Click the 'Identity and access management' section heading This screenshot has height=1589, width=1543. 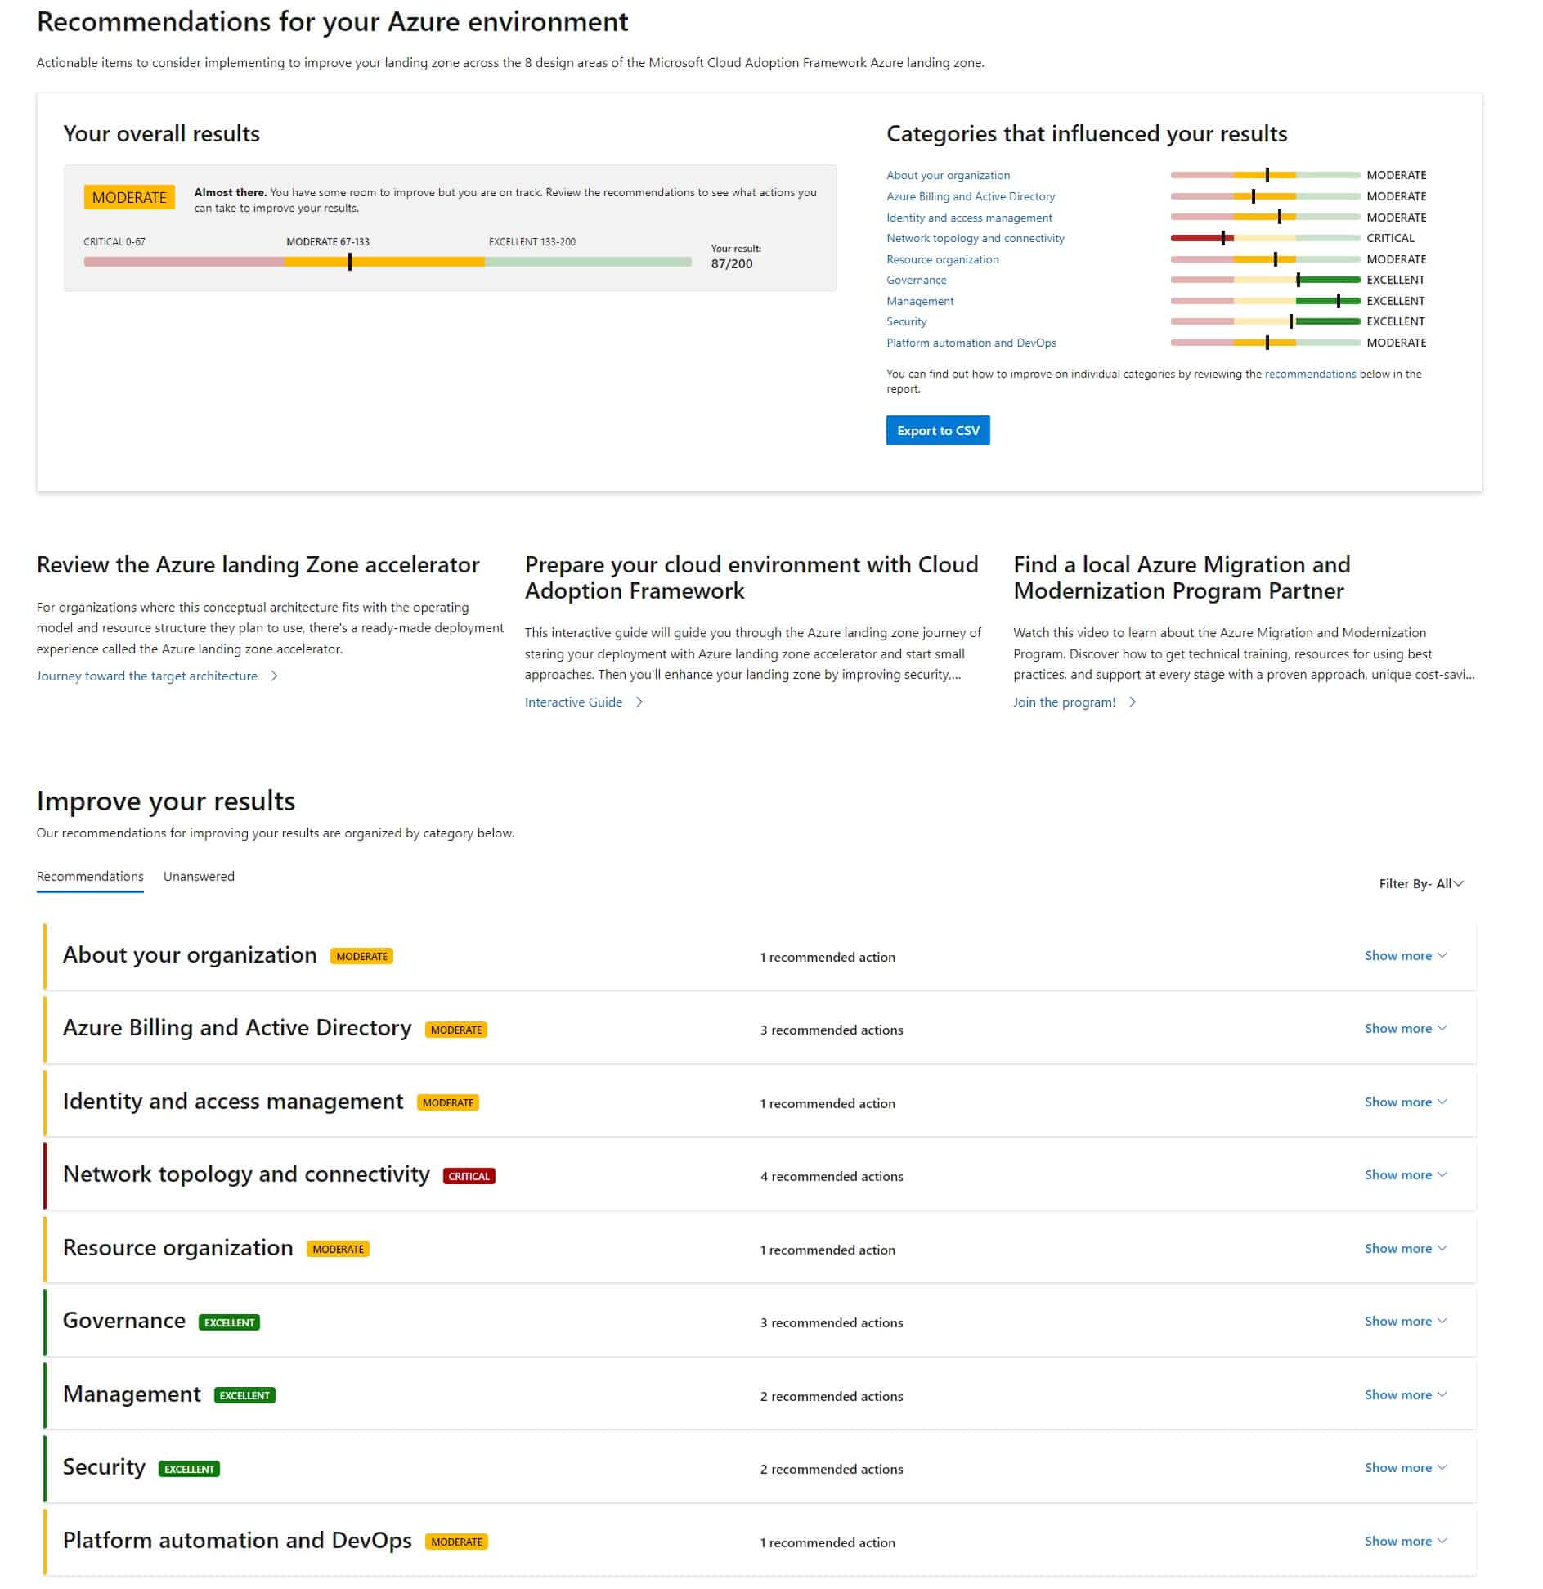[233, 1101]
